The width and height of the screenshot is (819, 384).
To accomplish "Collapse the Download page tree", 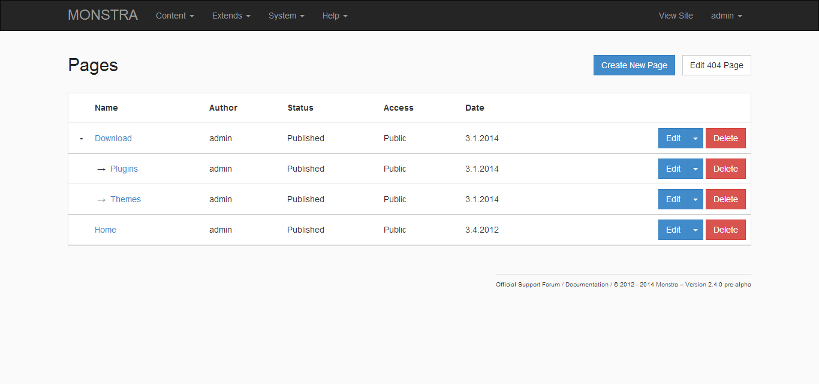I will [82, 139].
